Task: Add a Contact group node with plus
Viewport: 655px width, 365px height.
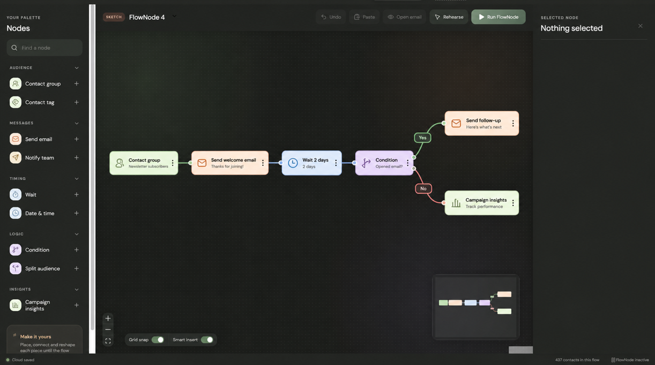Action: click(x=77, y=83)
